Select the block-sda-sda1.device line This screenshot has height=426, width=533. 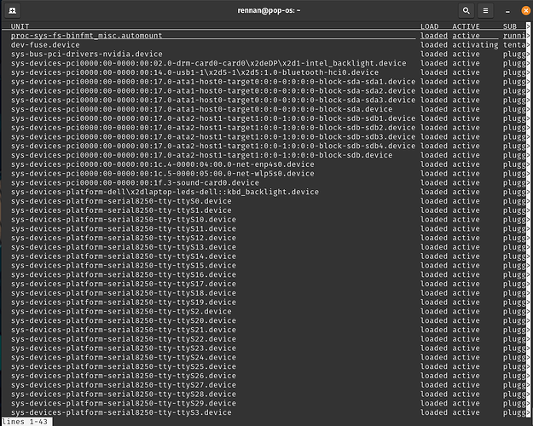coord(213,82)
